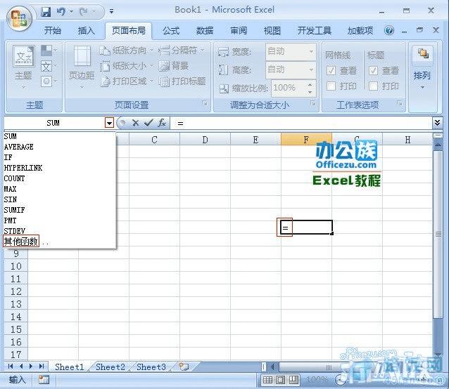Open the Scale to Fit dialog launcher
The width and height of the screenshot is (449, 389).
point(312,104)
